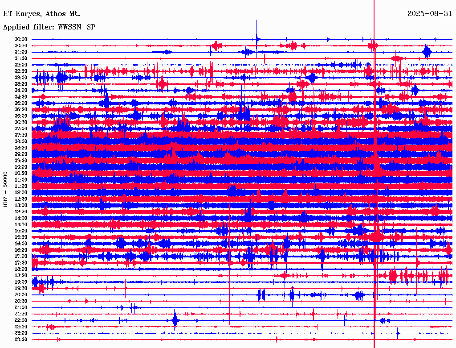
Task: Click the 07:00 time label
Action: click(x=21, y=128)
